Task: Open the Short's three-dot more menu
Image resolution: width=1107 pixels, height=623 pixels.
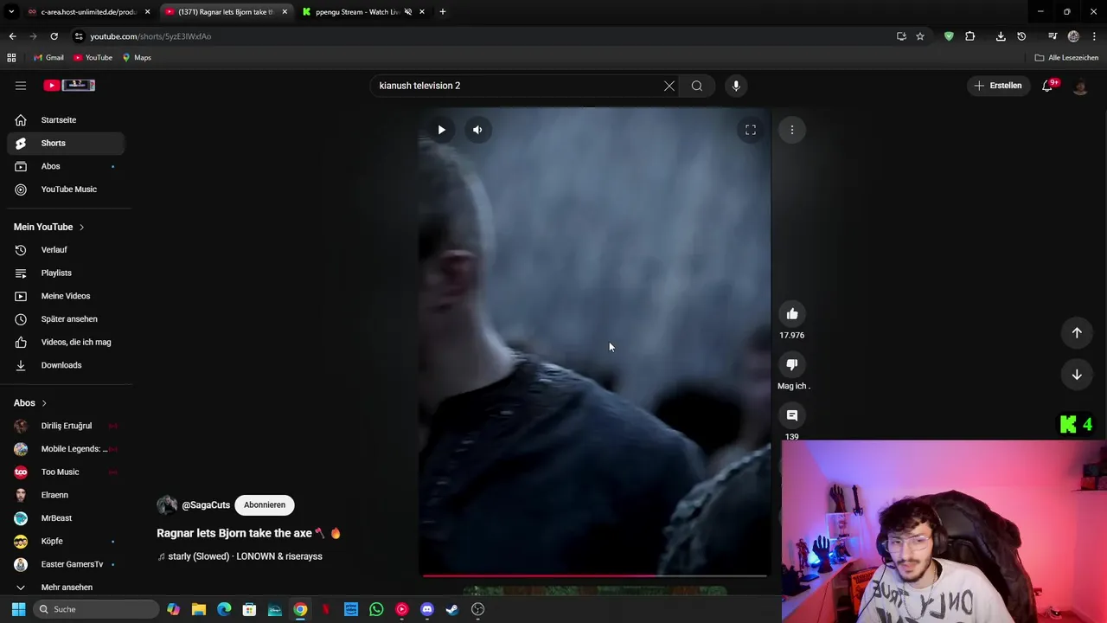Action: pos(792,130)
